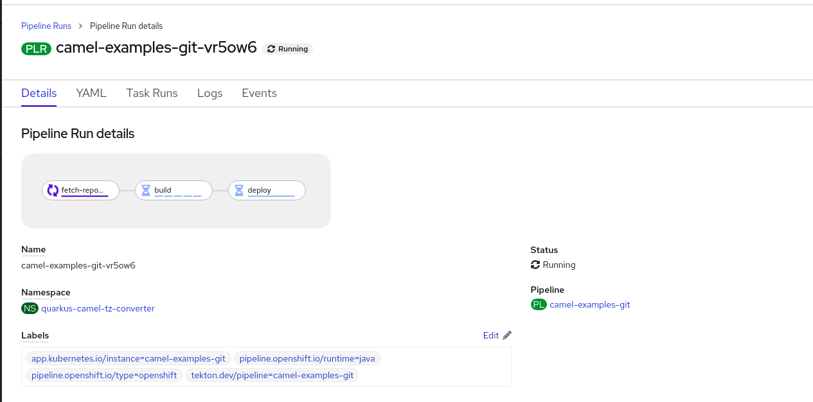Click the breadcrumb chevron separator

click(x=80, y=26)
